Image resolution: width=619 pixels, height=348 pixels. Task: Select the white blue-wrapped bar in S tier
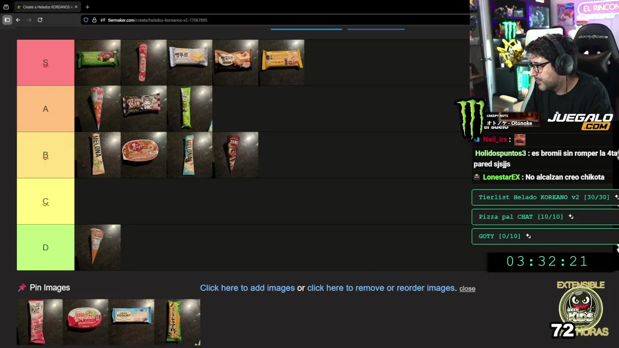coord(190,62)
